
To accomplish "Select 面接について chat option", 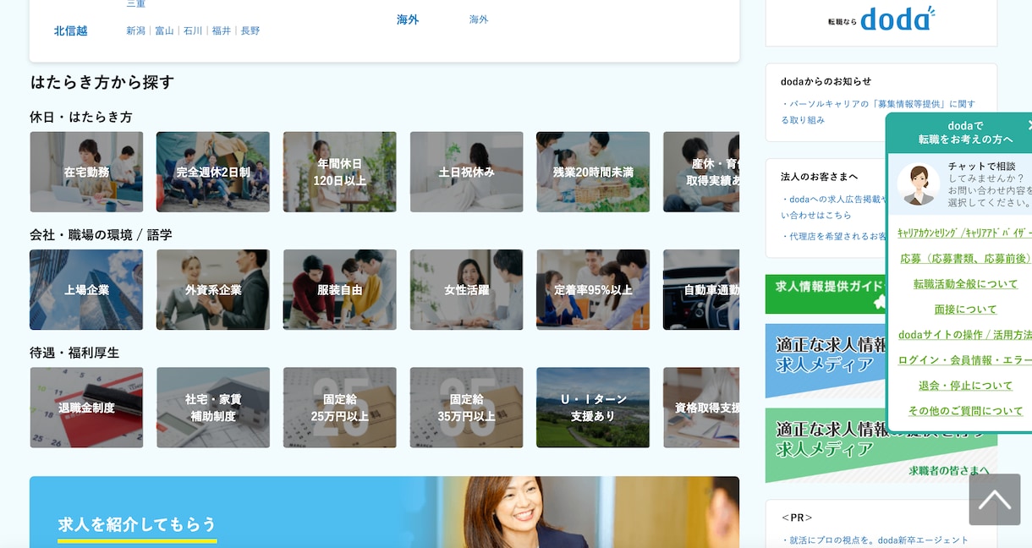I will 966,310.
